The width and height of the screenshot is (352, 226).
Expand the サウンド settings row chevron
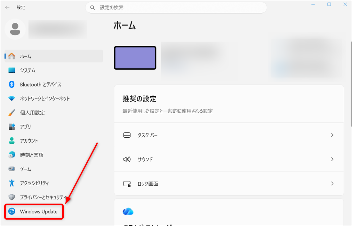332,159
